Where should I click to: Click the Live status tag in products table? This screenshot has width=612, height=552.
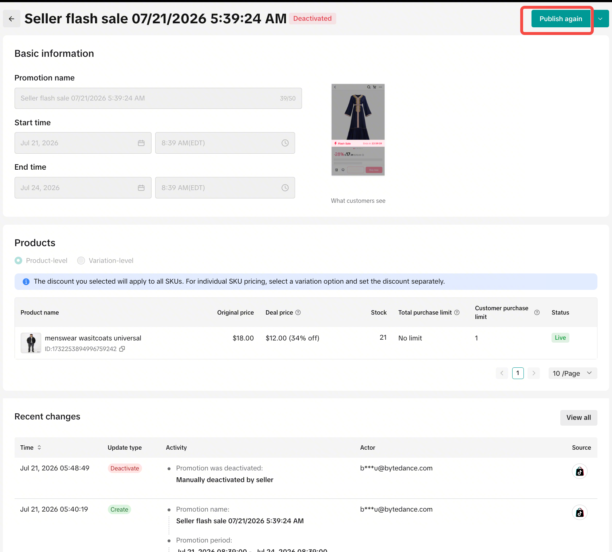tap(560, 338)
